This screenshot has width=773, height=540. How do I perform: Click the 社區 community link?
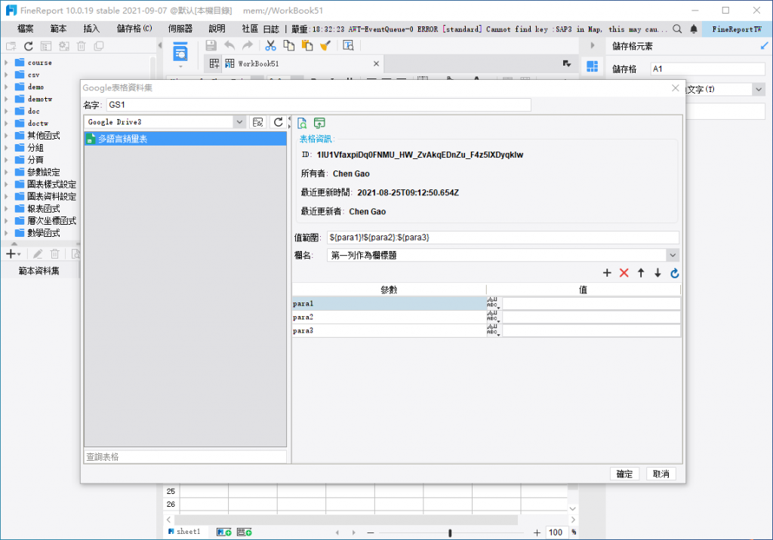click(x=250, y=29)
